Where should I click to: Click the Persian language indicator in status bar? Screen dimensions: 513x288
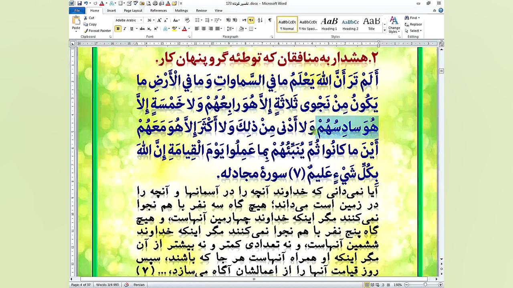tap(139, 285)
